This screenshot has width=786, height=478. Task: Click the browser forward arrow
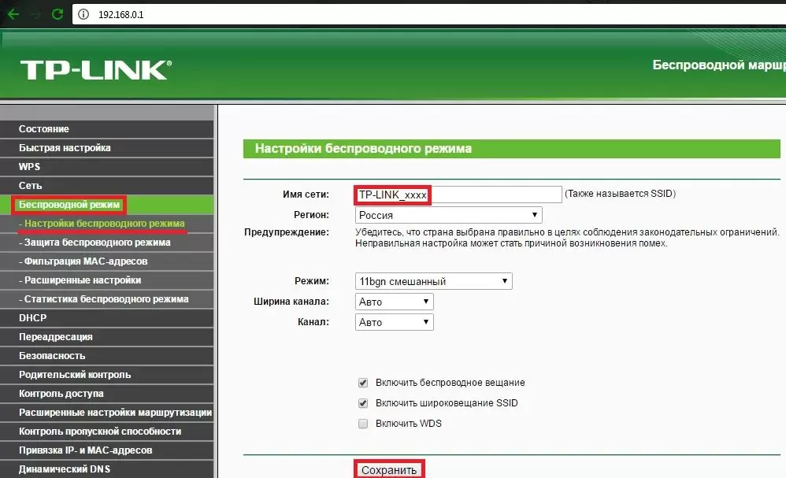pos(35,14)
